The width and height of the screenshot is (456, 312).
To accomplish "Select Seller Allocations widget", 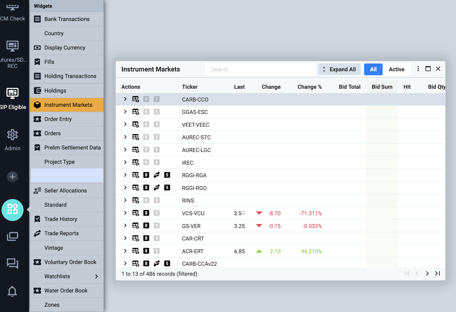I will 67,190.
